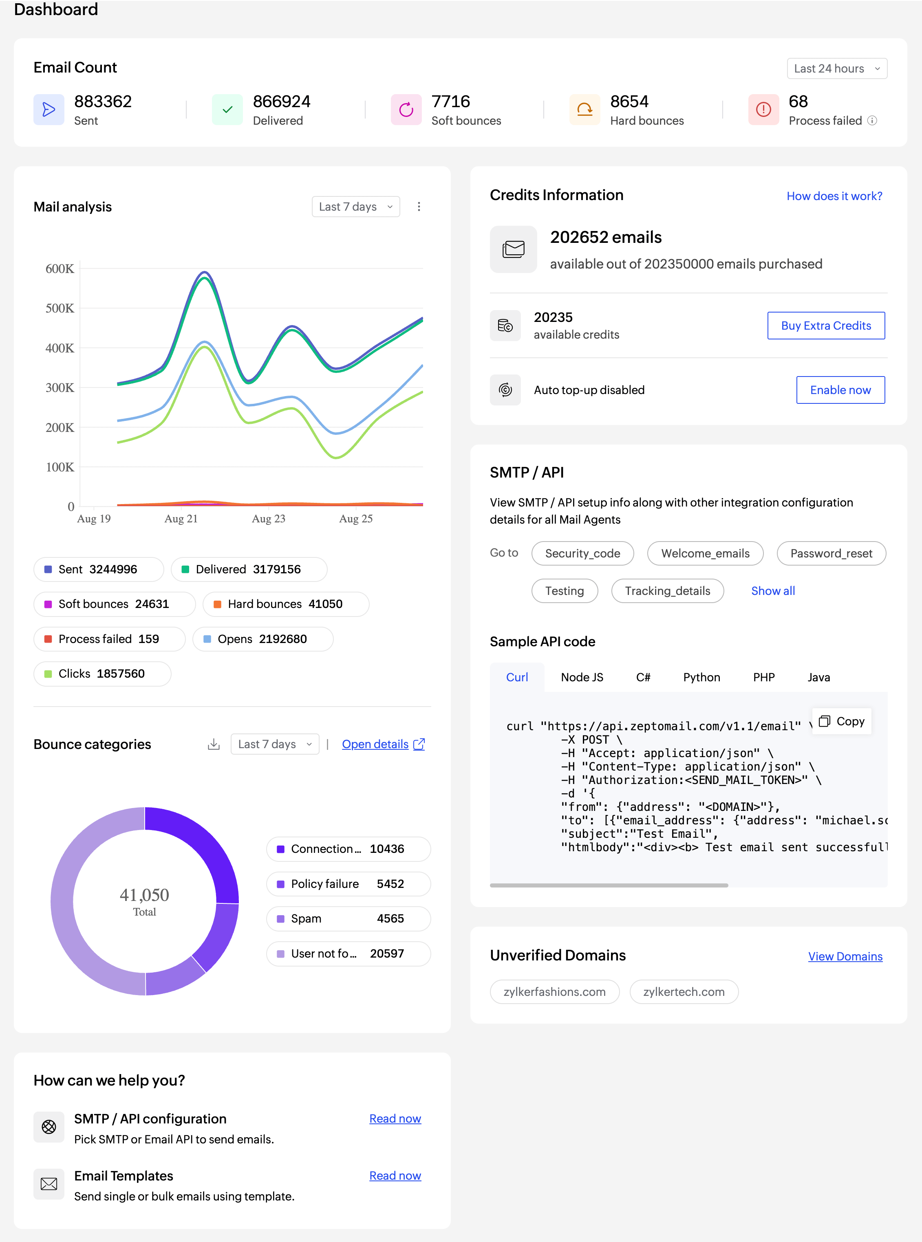Open the Last 24 hours dropdown
The width and height of the screenshot is (922, 1242).
[x=837, y=68]
